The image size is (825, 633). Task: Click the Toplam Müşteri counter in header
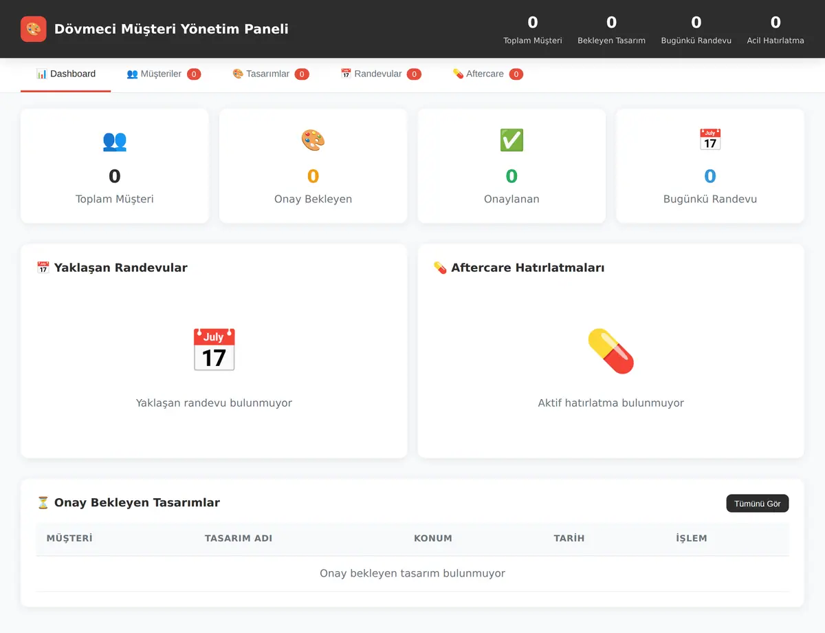[x=533, y=30]
